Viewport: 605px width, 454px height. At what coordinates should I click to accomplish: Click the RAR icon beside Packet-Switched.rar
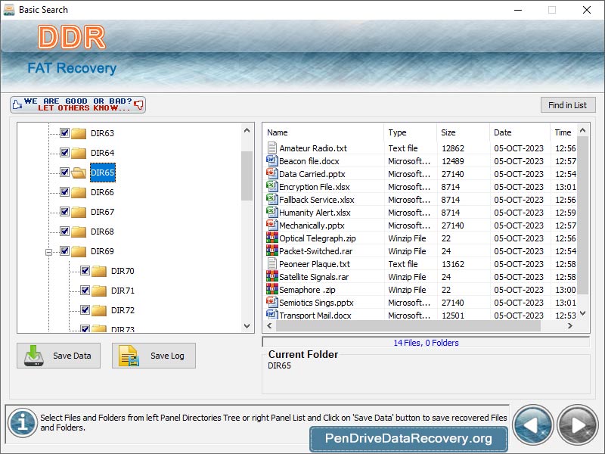[x=271, y=250]
